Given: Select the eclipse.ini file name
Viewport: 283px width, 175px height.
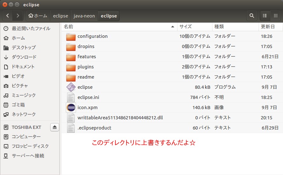Looking at the screenshot, I should coord(88,97).
